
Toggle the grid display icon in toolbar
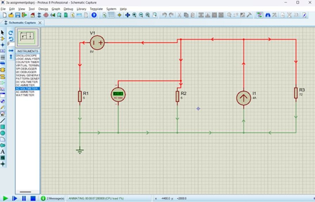(111, 15)
